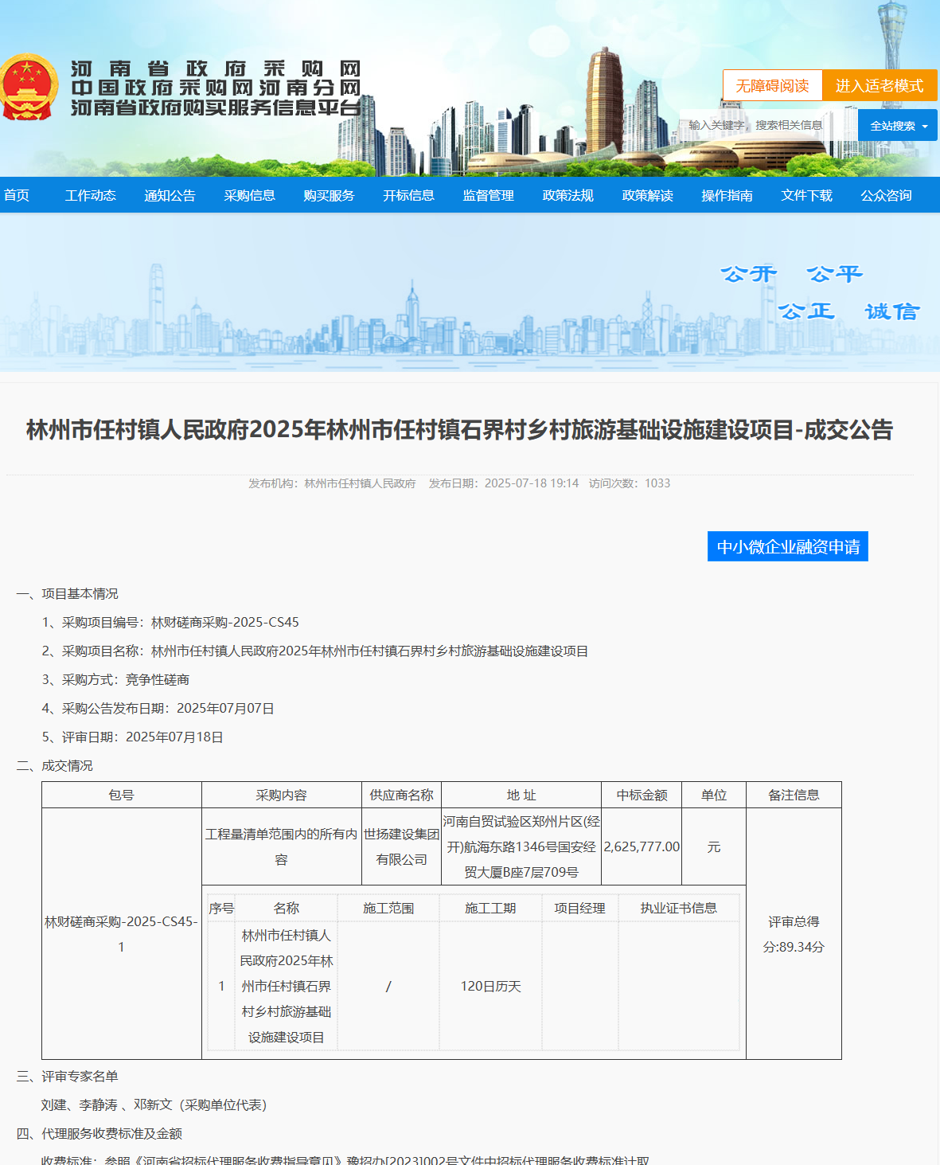940x1165 pixels.
Task: Select the supplier name 世扬建设集团有限公司 in table
Action: (x=401, y=846)
